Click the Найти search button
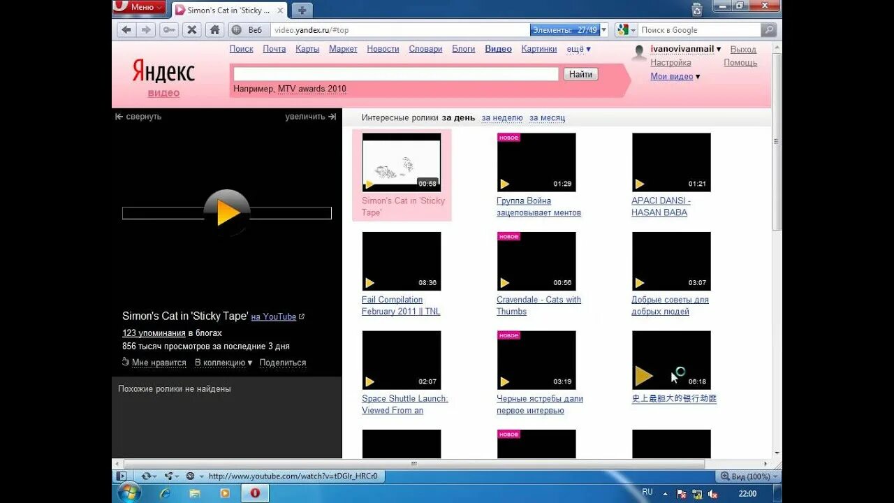Viewport: 894px width, 503px height. click(x=580, y=74)
